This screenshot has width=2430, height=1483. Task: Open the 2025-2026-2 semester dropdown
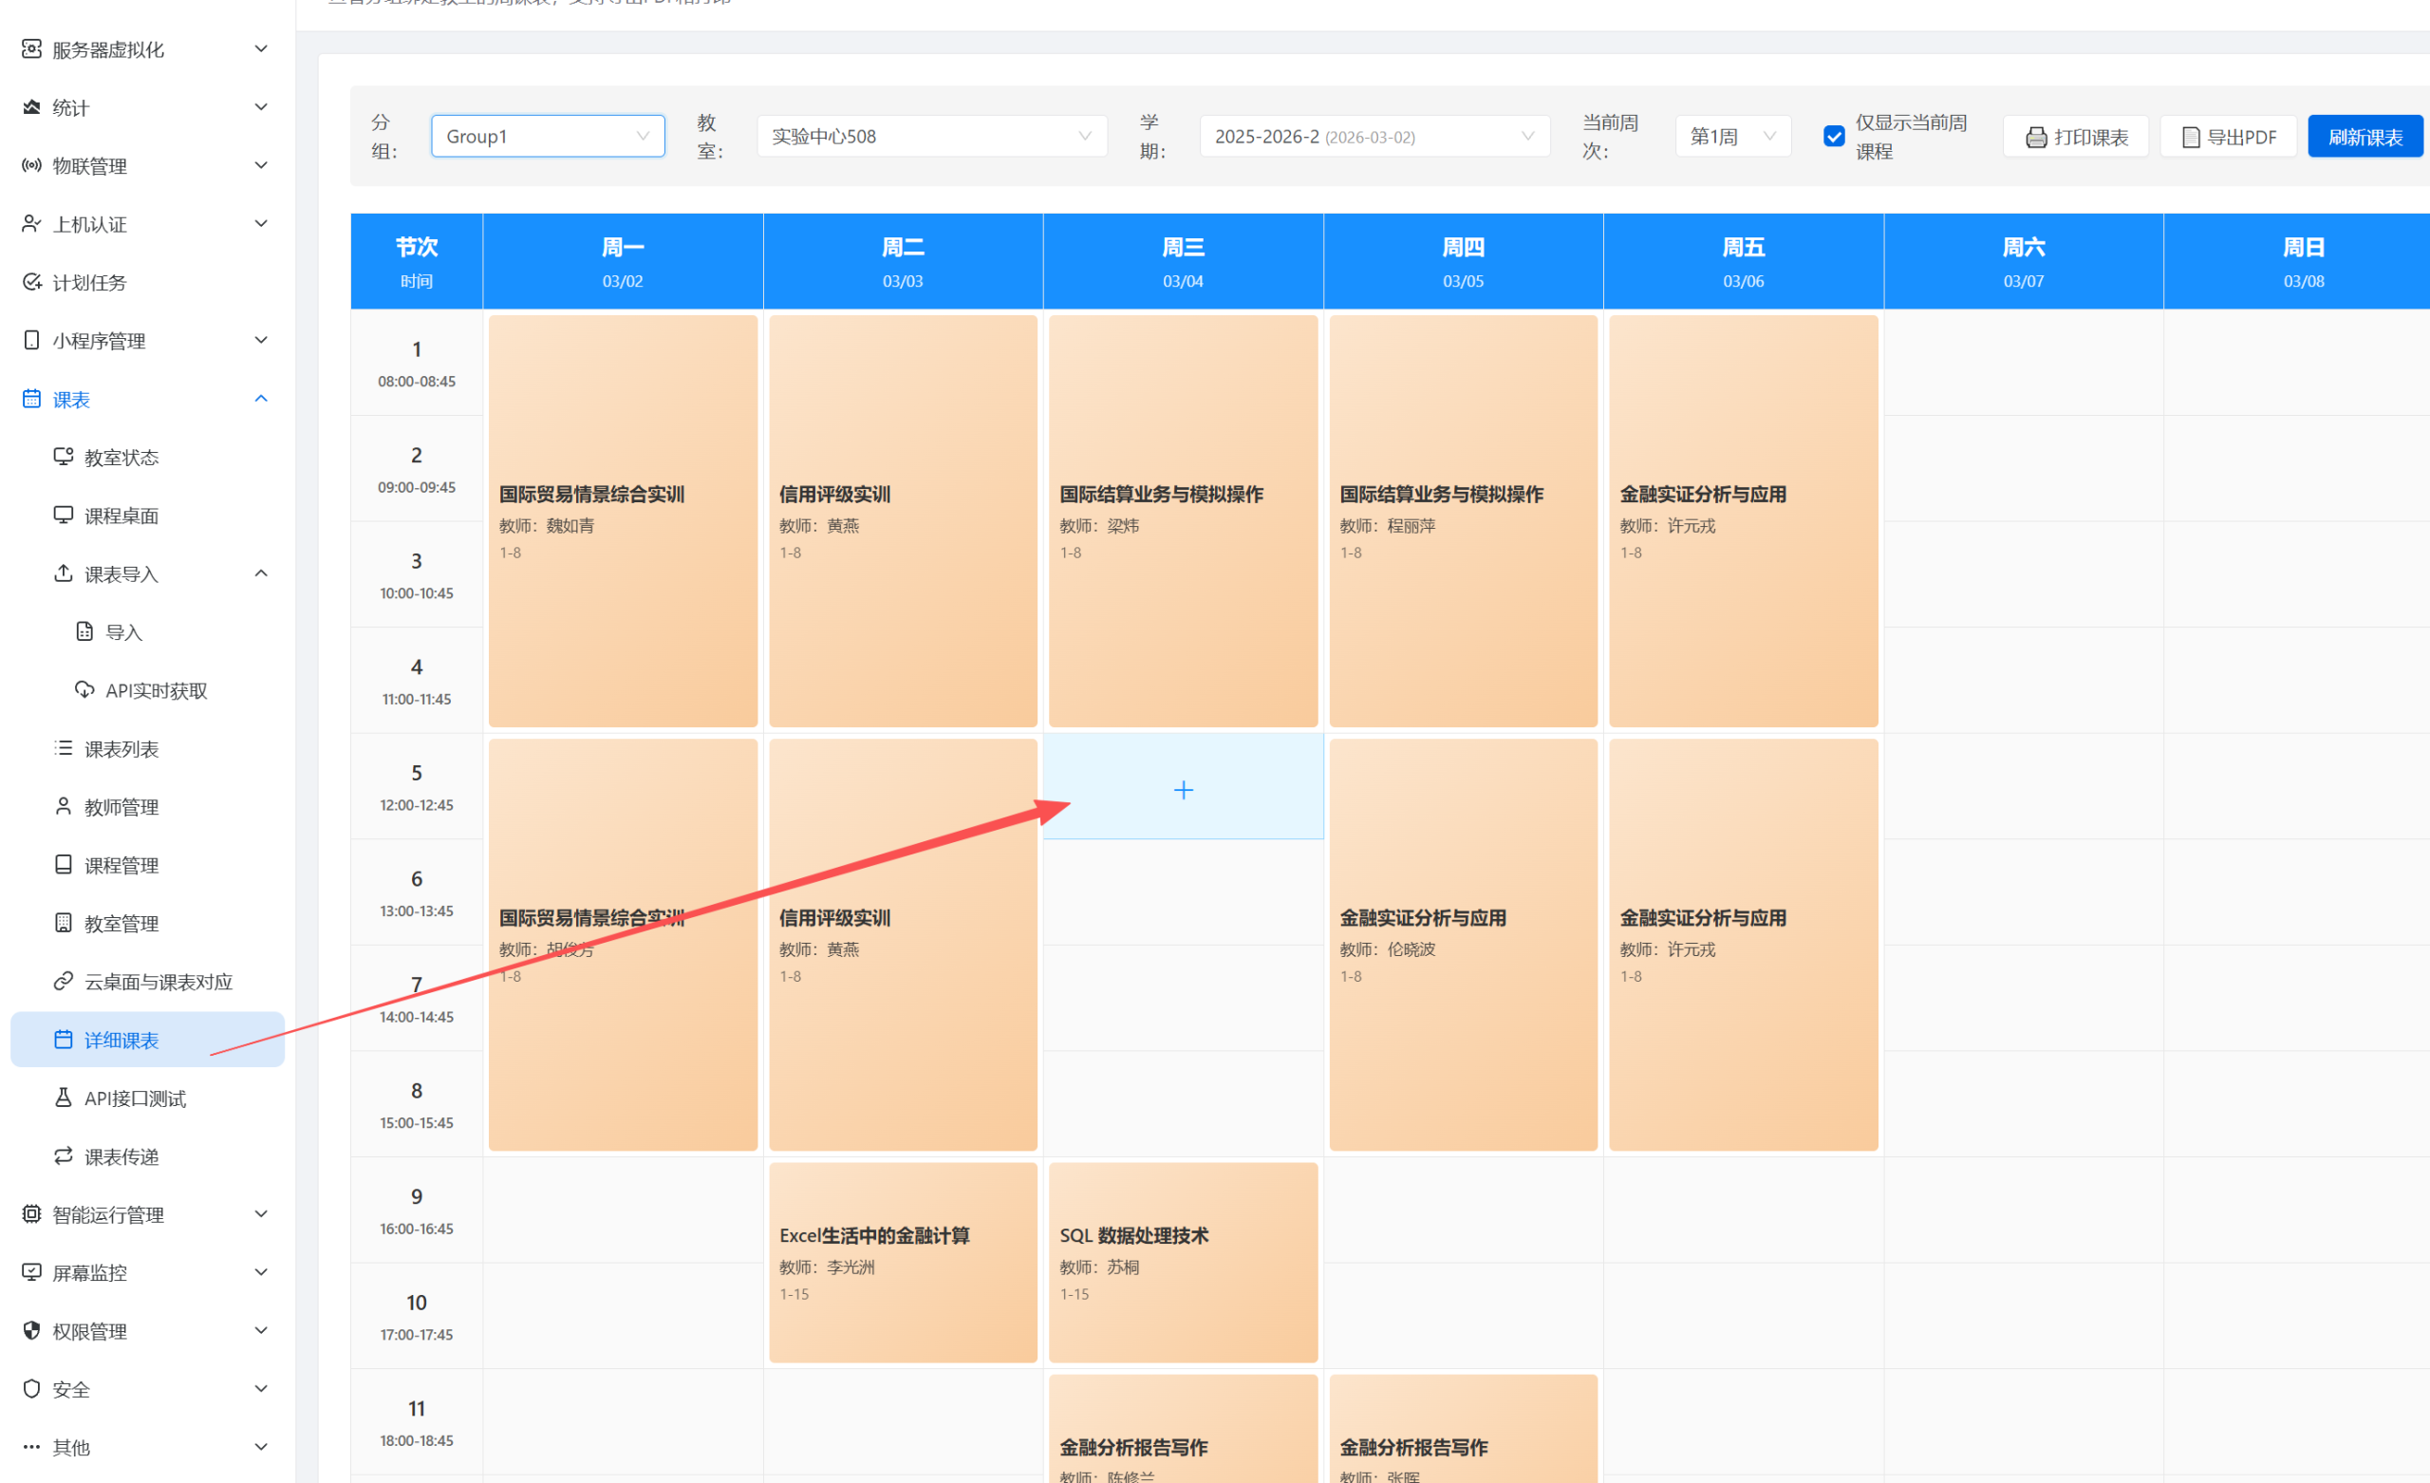[1374, 136]
